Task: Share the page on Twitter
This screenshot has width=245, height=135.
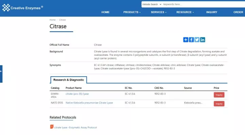Action: [197, 40]
